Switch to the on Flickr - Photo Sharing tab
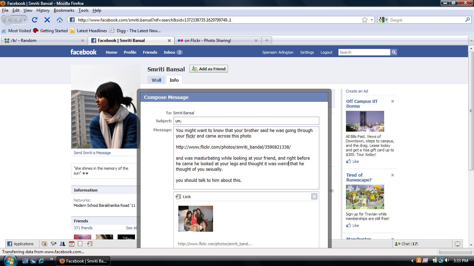Image resolution: width=474 pixels, height=266 pixels. click(x=218, y=41)
